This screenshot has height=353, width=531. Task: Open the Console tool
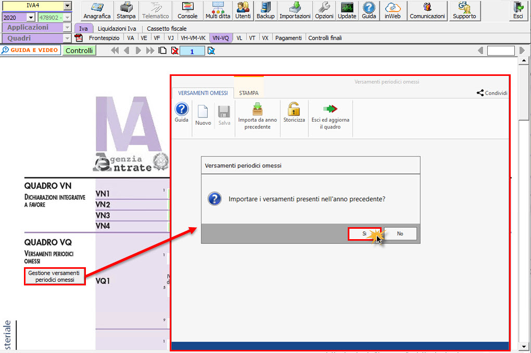point(187,10)
